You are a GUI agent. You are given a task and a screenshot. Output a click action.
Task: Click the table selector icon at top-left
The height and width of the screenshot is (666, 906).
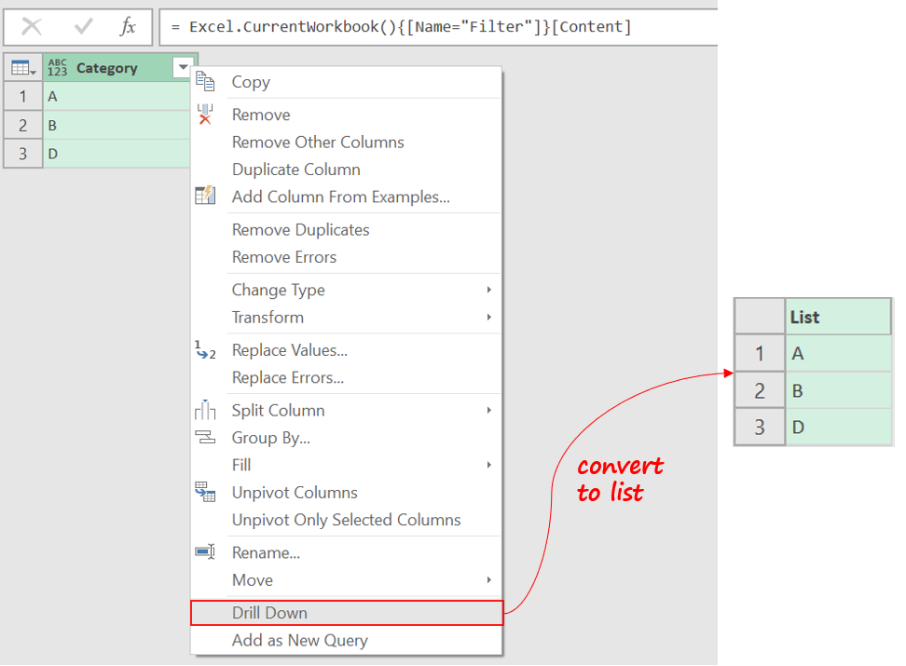[21, 67]
